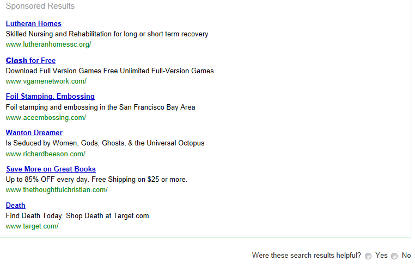This screenshot has height=267, width=415.
Task: Click the Skilled Nursing and Rehabilitation description
Action: (107, 34)
